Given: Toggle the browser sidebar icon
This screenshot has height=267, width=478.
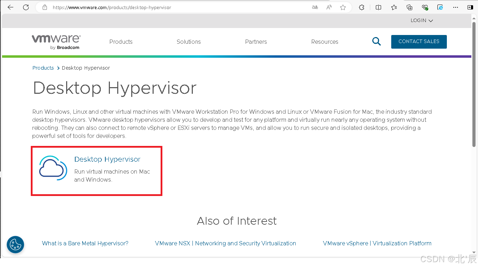Looking at the screenshot, I should click(470, 7).
